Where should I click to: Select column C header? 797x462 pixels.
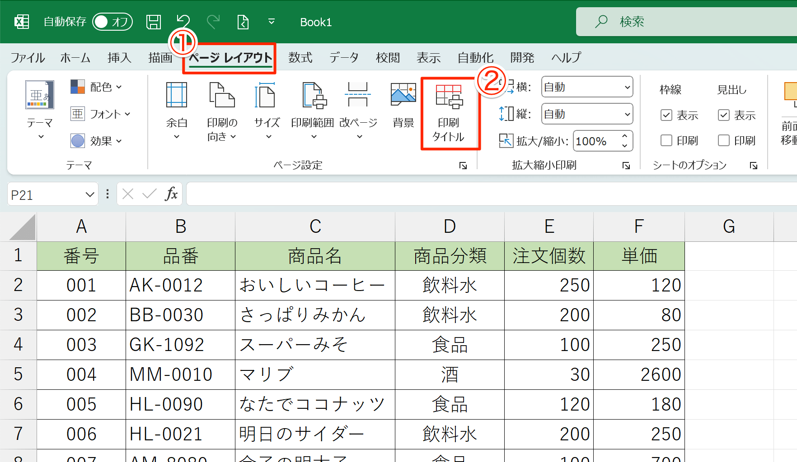(315, 226)
